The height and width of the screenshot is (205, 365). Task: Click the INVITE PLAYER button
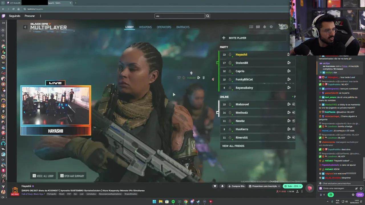coord(254,38)
